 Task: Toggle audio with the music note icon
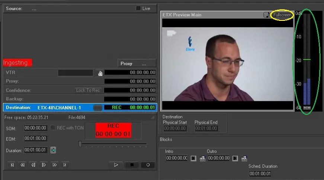point(267,15)
